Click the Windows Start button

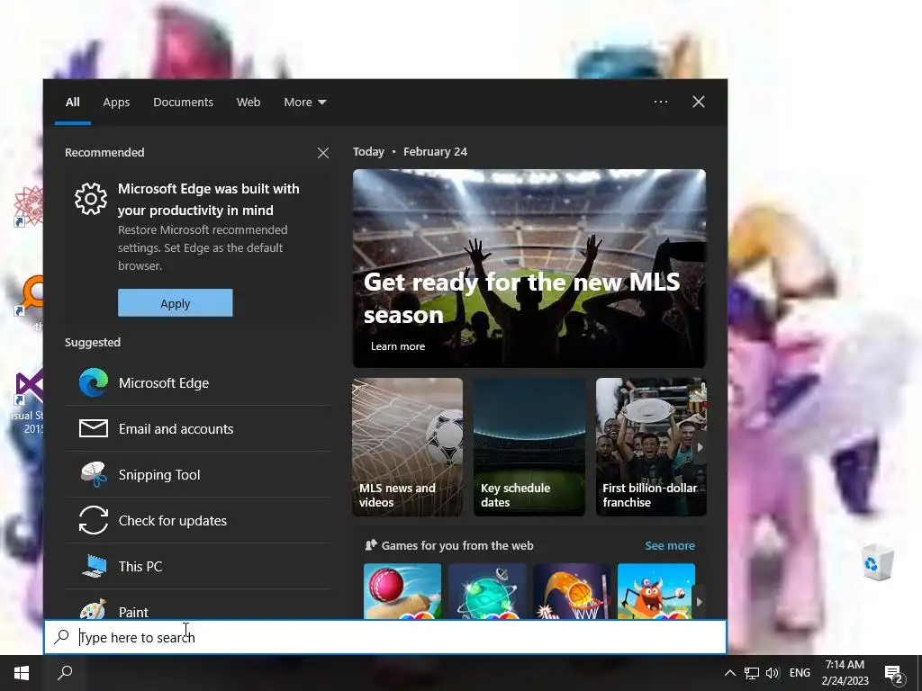coord(22,673)
